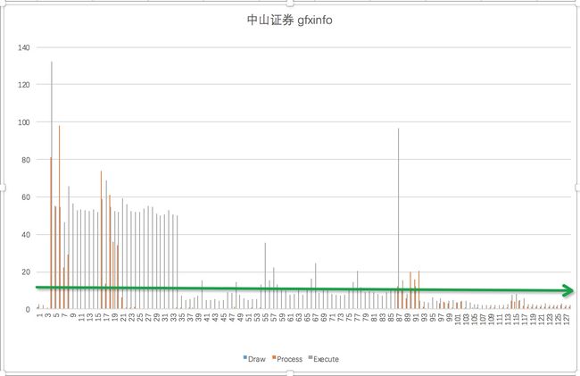
Task: Select the y-axis label 120
Action: click(x=24, y=85)
